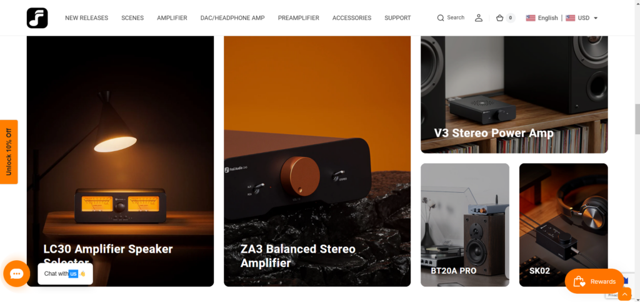The width and height of the screenshot is (640, 302).
Task: Click the Unlock 10% Off side button
Action: (9, 152)
